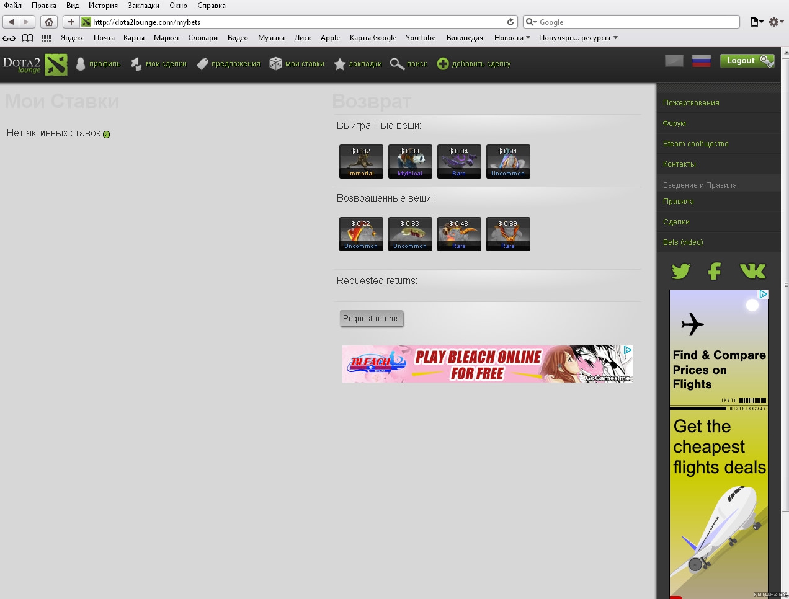This screenshot has width=789, height=599.
Task: Select the greyed-out flag beside Russian flag
Action: pyautogui.click(x=674, y=61)
